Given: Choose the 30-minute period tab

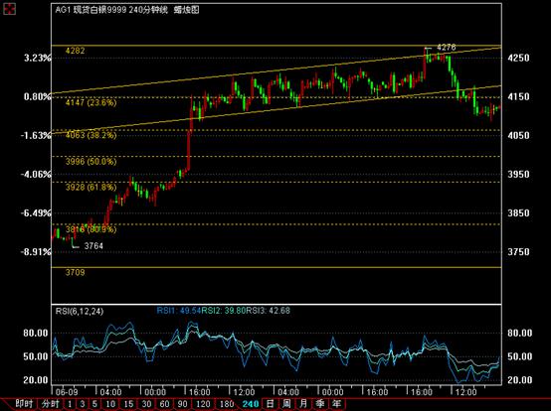Looking at the screenshot, I should point(146,404).
